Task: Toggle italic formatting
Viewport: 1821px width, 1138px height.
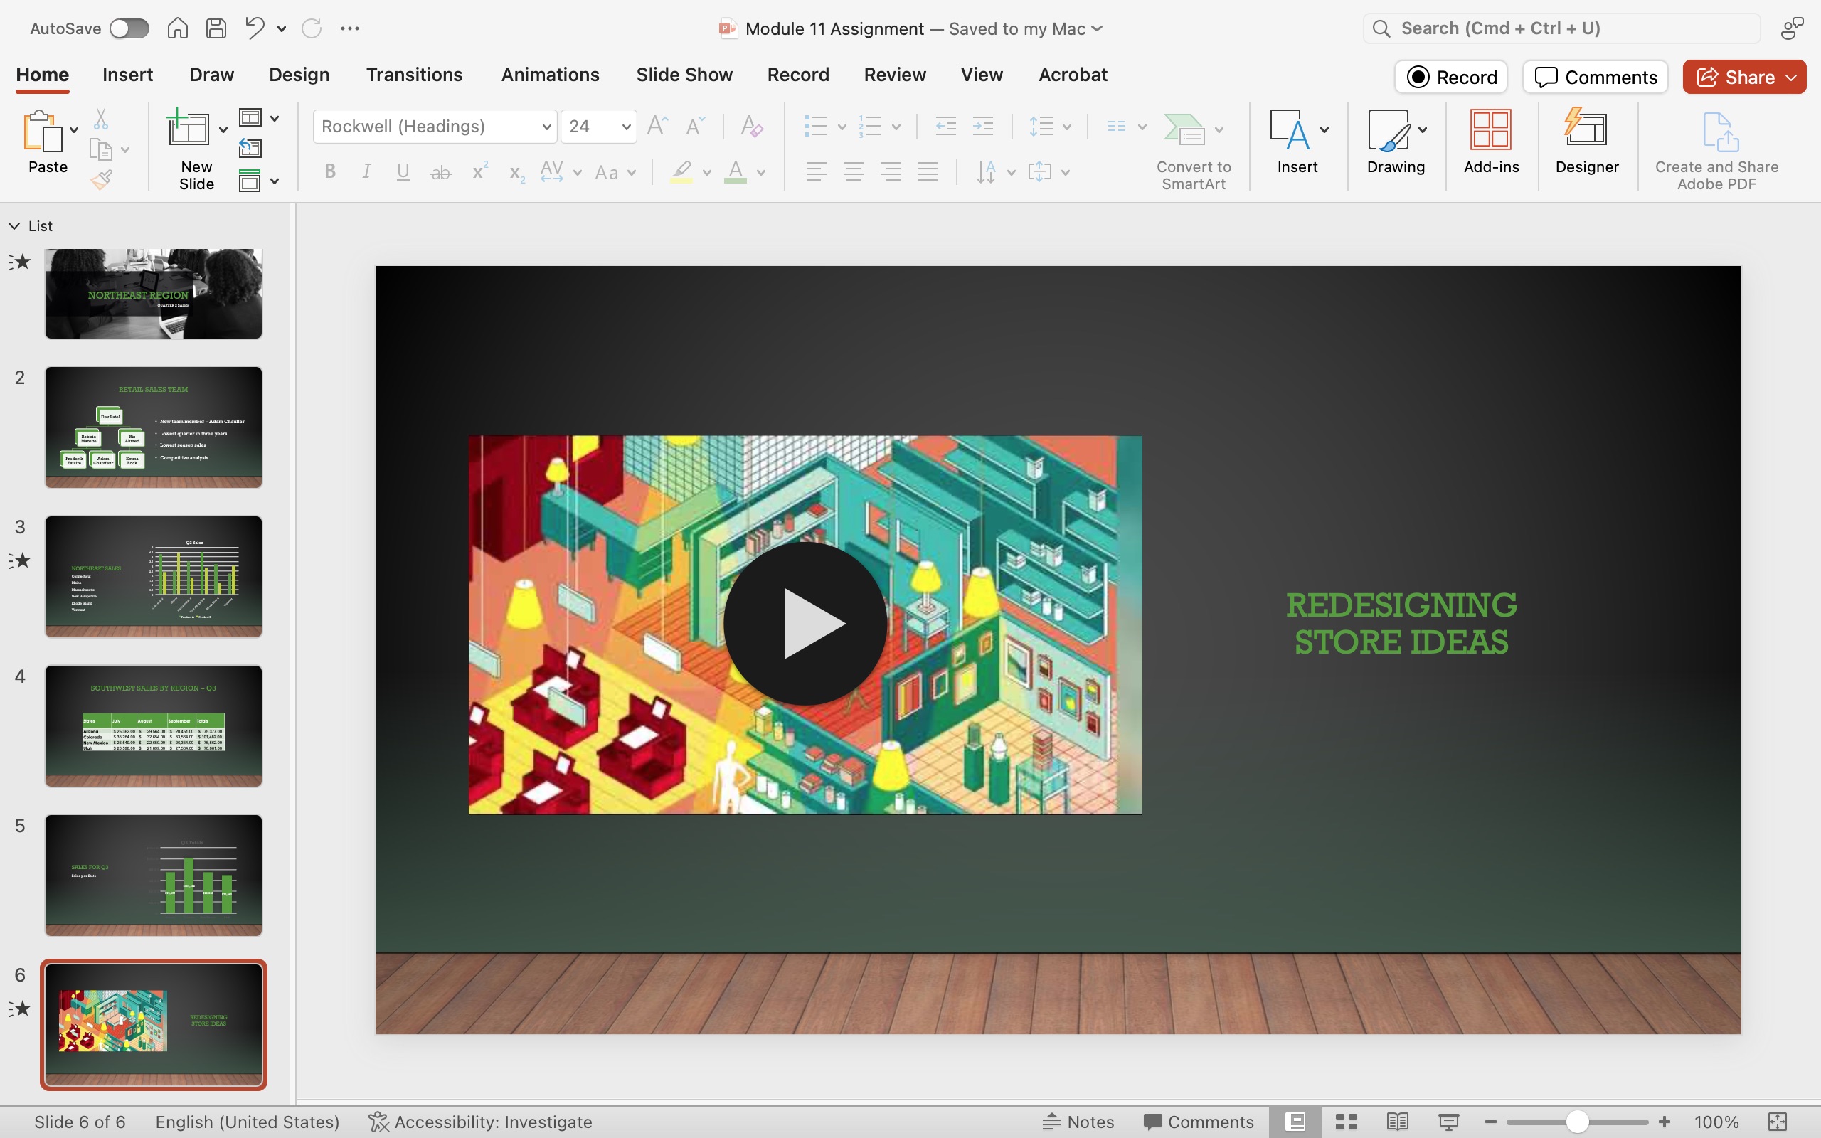Action: pyautogui.click(x=366, y=171)
